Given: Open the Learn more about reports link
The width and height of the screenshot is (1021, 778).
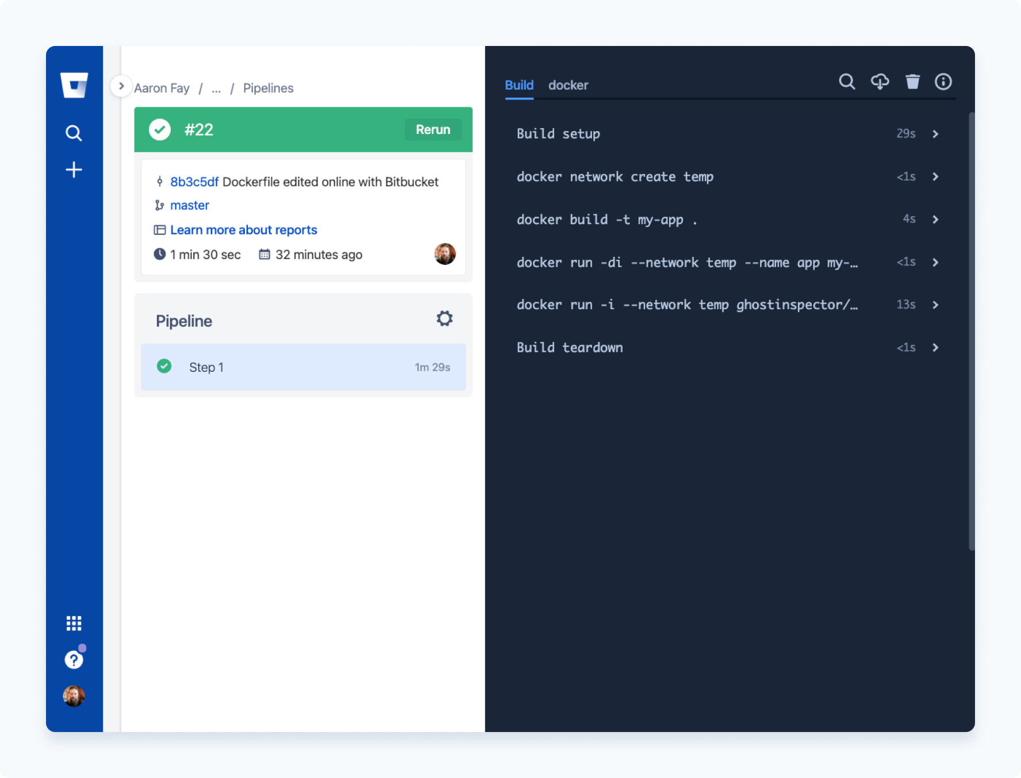Looking at the screenshot, I should tap(243, 230).
